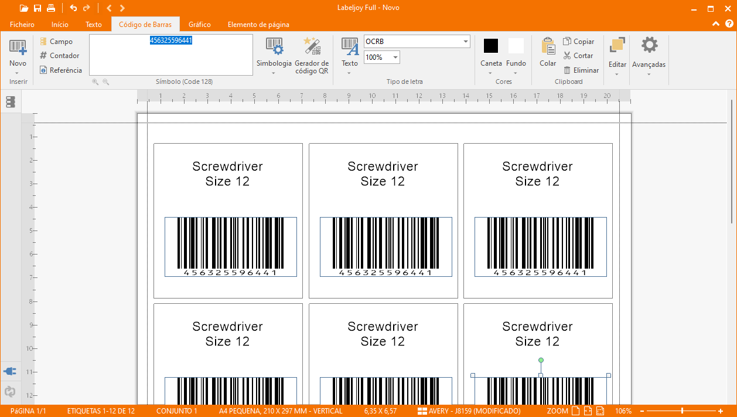The height and width of the screenshot is (417, 737).
Task: Open file using the folder icon
Action: (23, 8)
